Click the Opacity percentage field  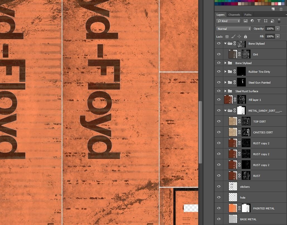click(270, 29)
